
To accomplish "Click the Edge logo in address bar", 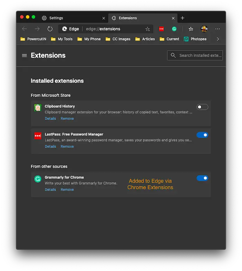I will (x=65, y=29).
